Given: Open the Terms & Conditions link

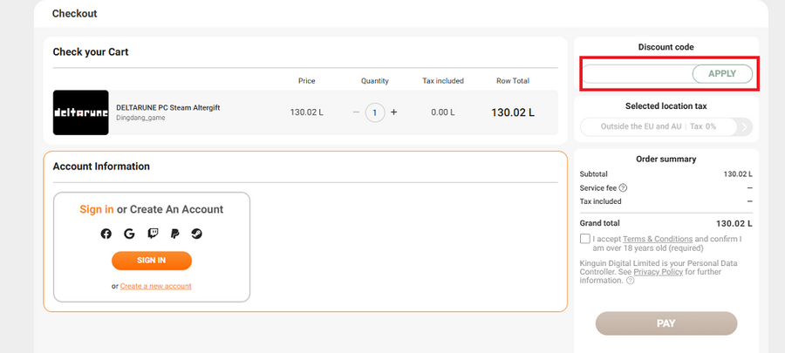Looking at the screenshot, I should [658, 239].
